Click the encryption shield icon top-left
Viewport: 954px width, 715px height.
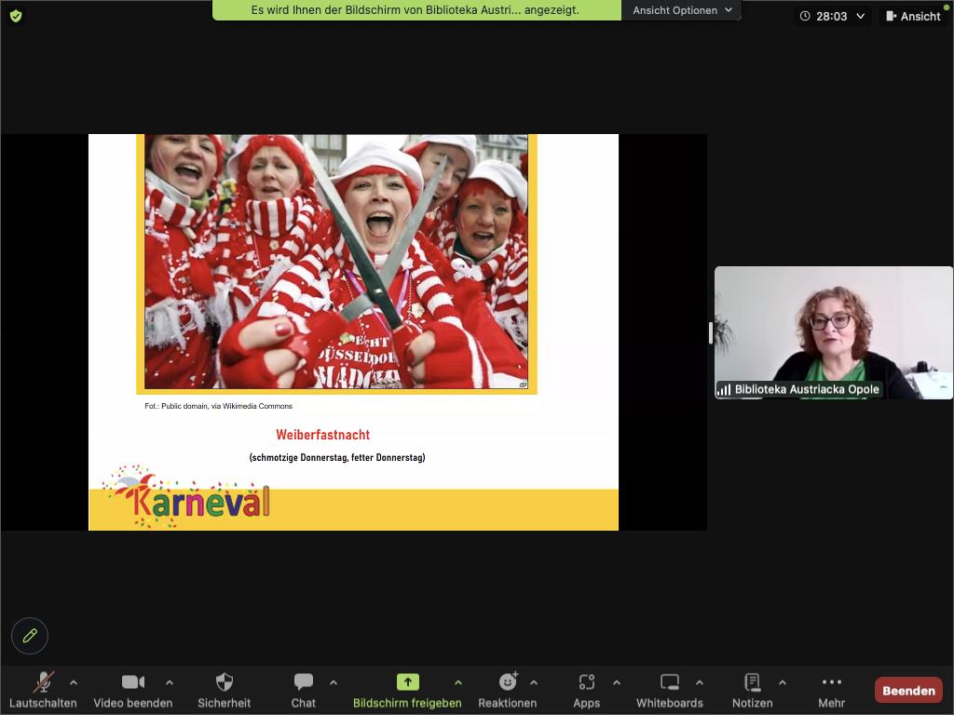pyautogui.click(x=15, y=16)
